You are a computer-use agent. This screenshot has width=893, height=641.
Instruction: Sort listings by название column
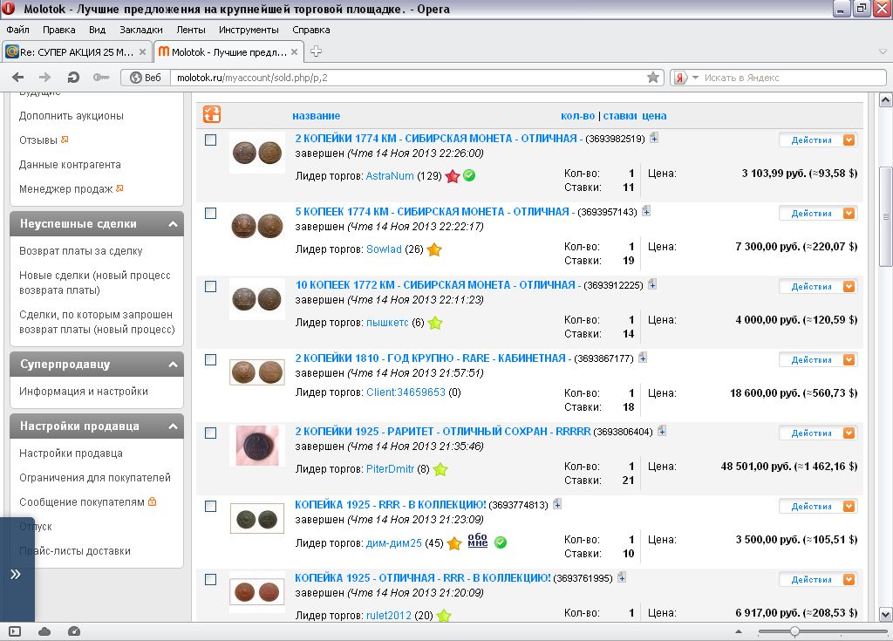click(x=316, y=116)
